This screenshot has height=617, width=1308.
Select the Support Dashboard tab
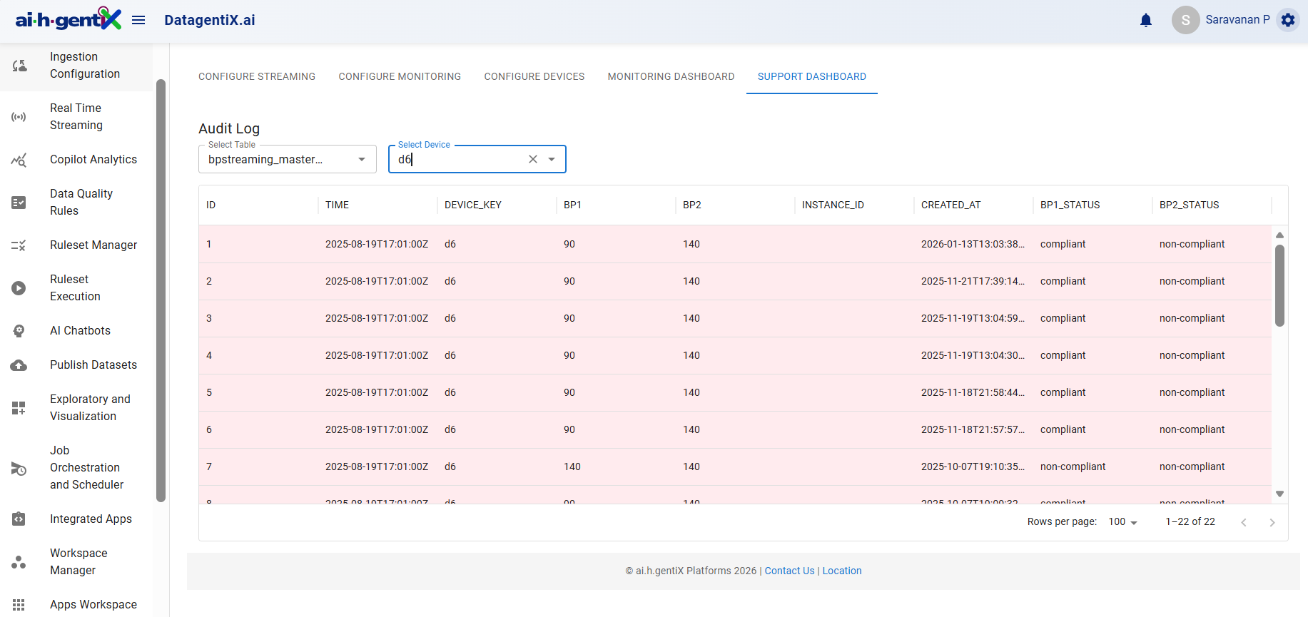812,76
